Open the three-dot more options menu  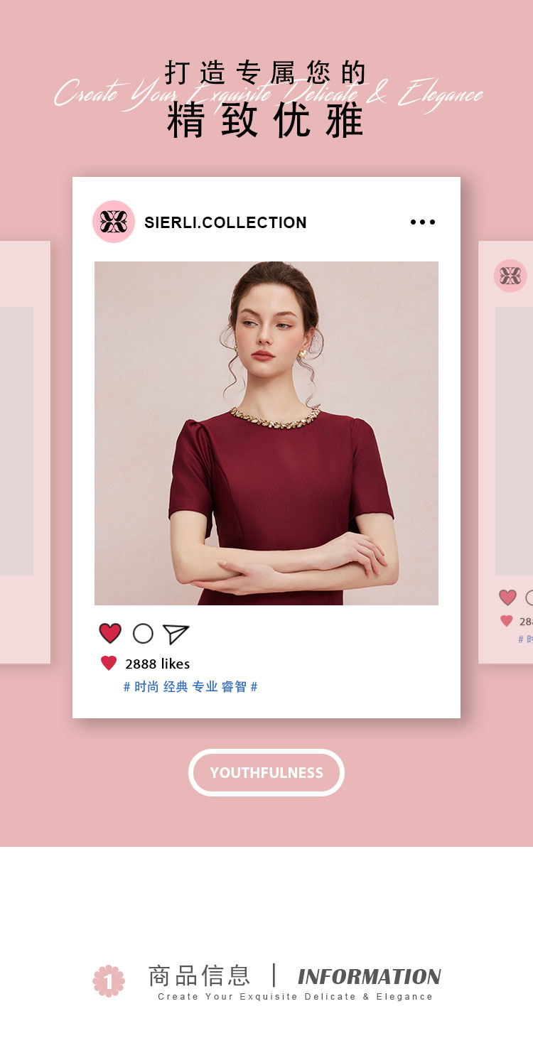point(423,222)
